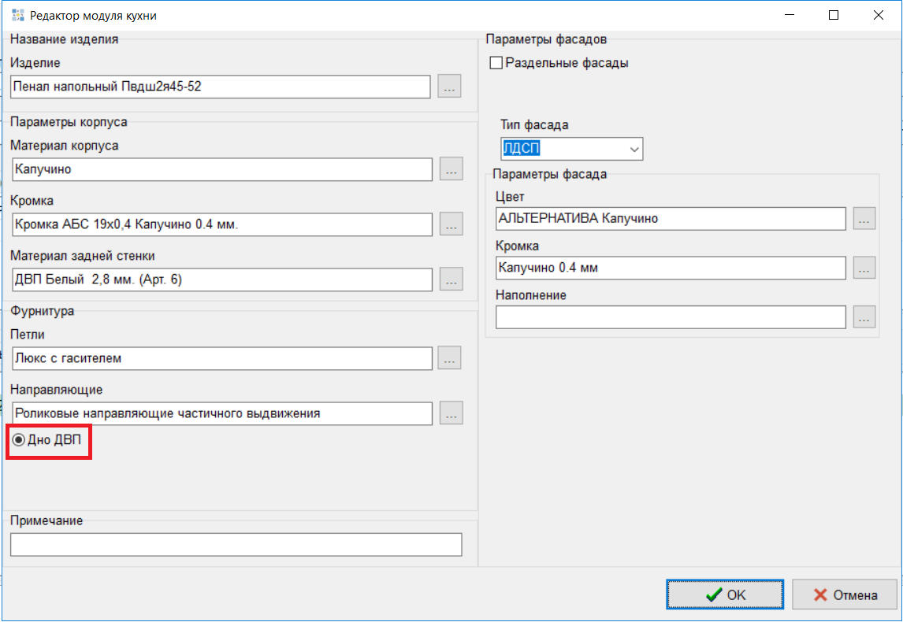
Task: Click browse button next to Изделие field
Action: coord(449,87)
